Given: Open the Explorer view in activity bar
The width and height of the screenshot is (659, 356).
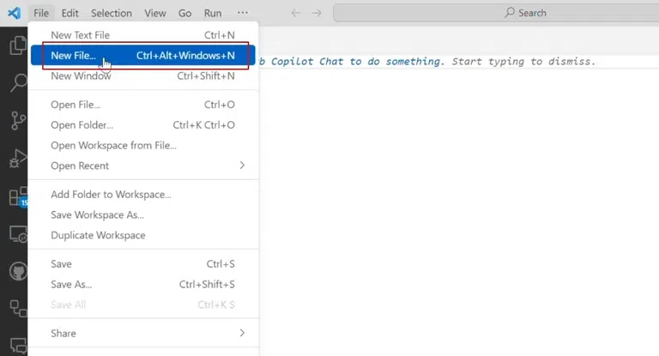Looking at the screenshot, I should pyautogui.click(x=16, y=45).
